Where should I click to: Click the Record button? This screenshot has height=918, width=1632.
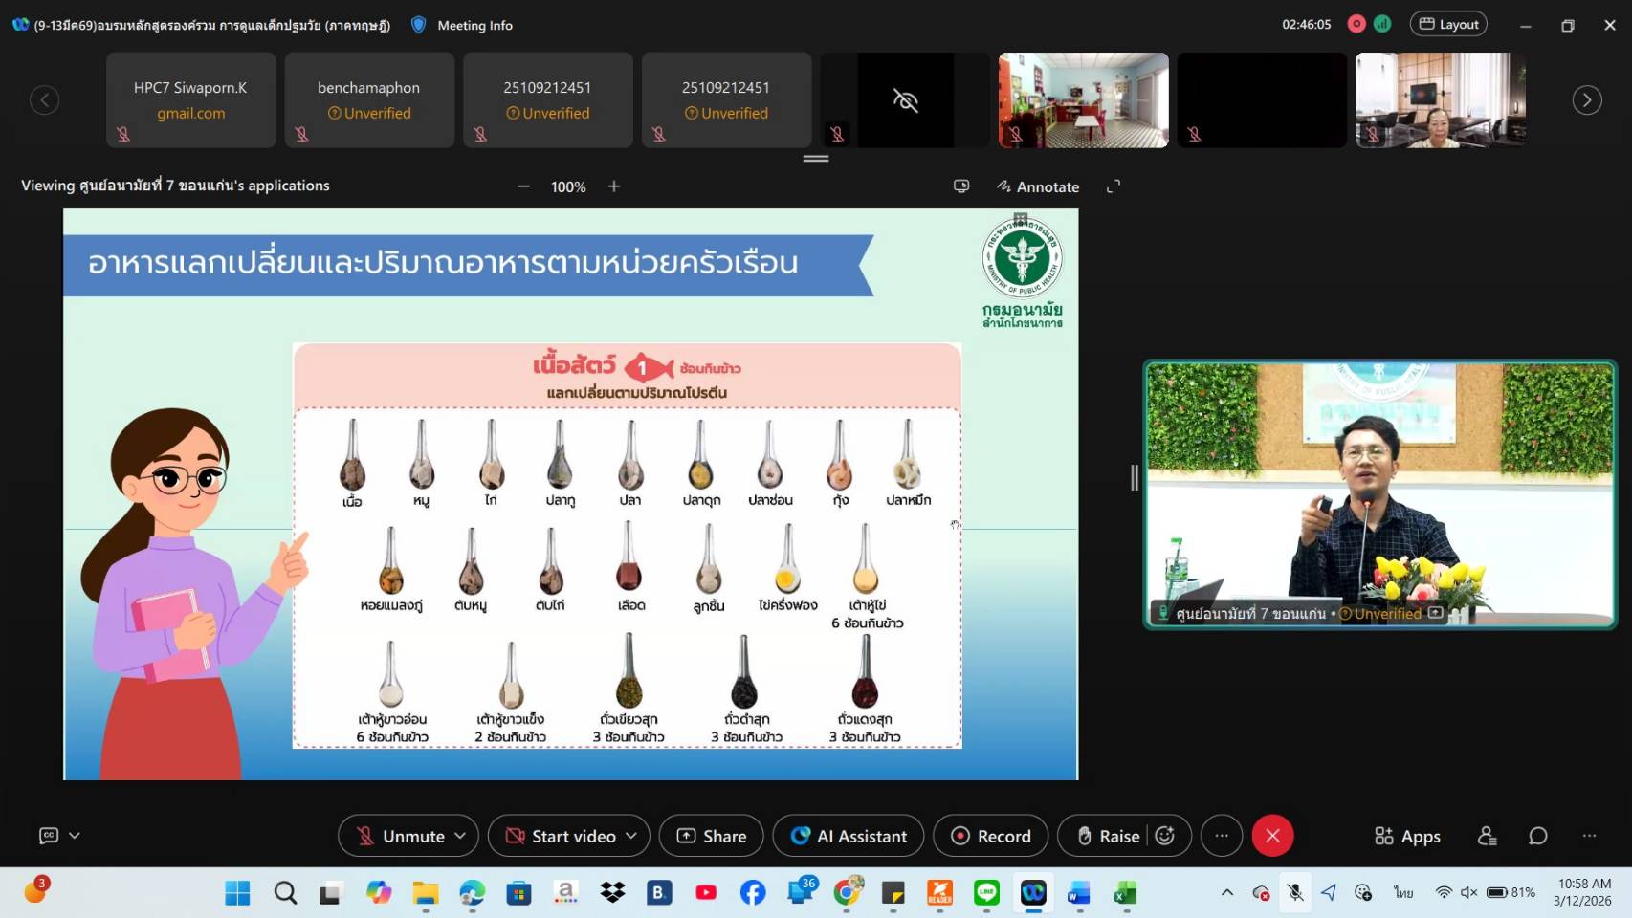990,836
